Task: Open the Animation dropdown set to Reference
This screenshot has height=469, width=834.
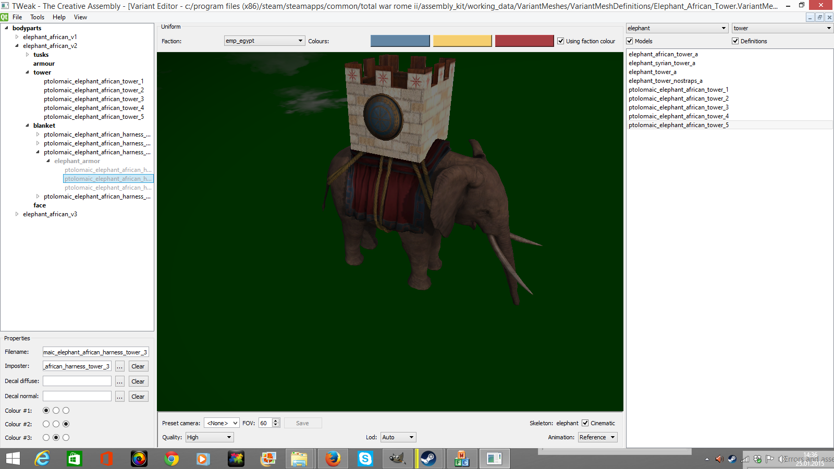Action: click(x=597, y=437)
